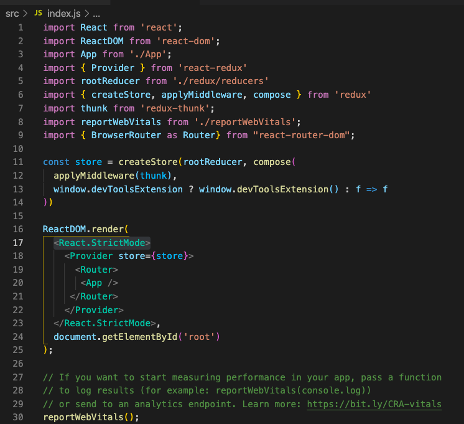Open the breadcrumb ellipsis symbol path
The width and height of the screenshot is (464, 424).
coord(96,14)
